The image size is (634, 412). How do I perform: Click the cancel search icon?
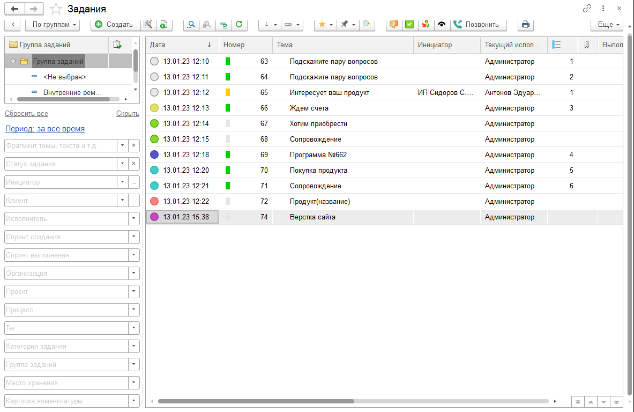pos(206,25)
